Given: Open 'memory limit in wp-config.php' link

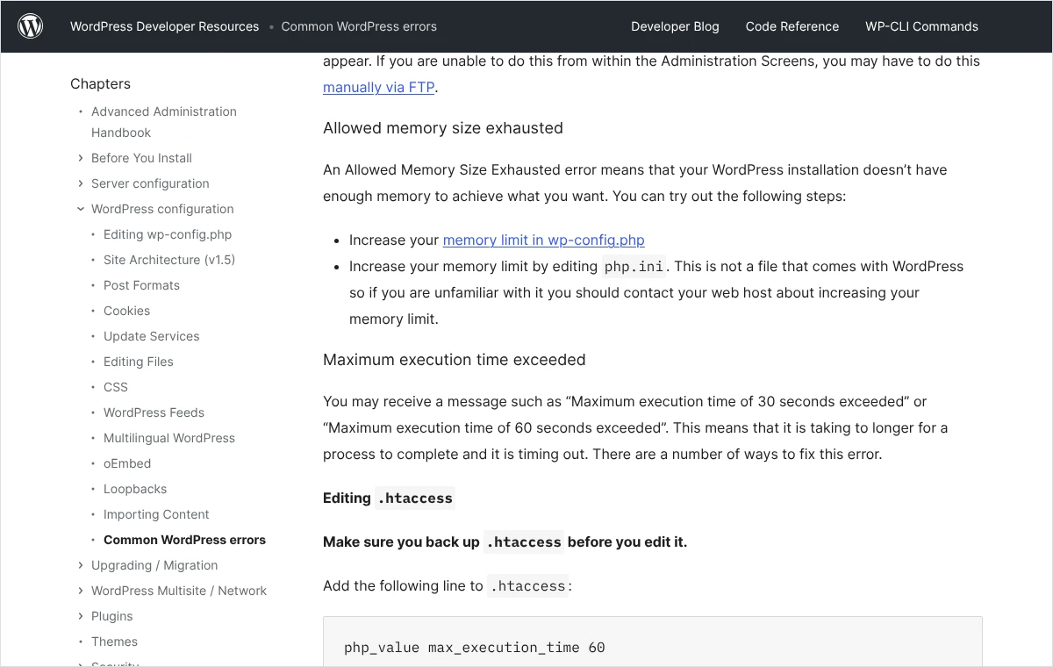Looking at the screenshot, I should [544, 240].
